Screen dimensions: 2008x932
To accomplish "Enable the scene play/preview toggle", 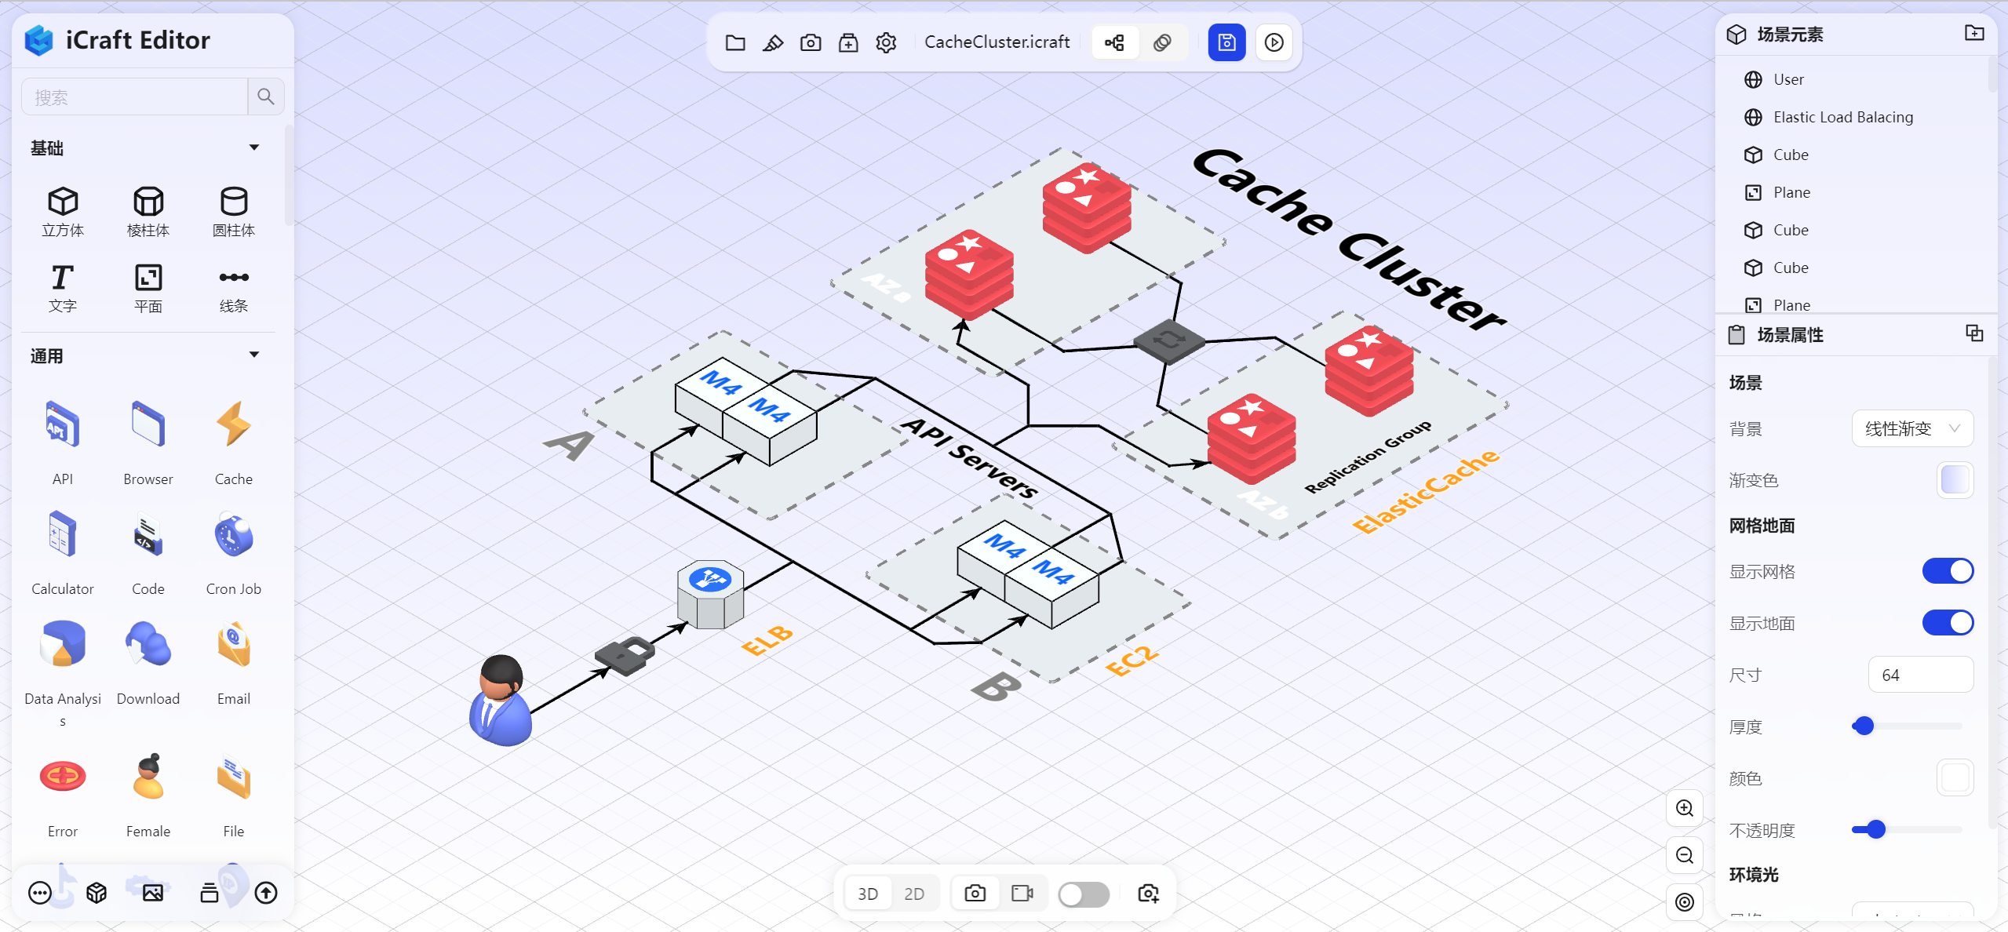I will click(1275, 42).
